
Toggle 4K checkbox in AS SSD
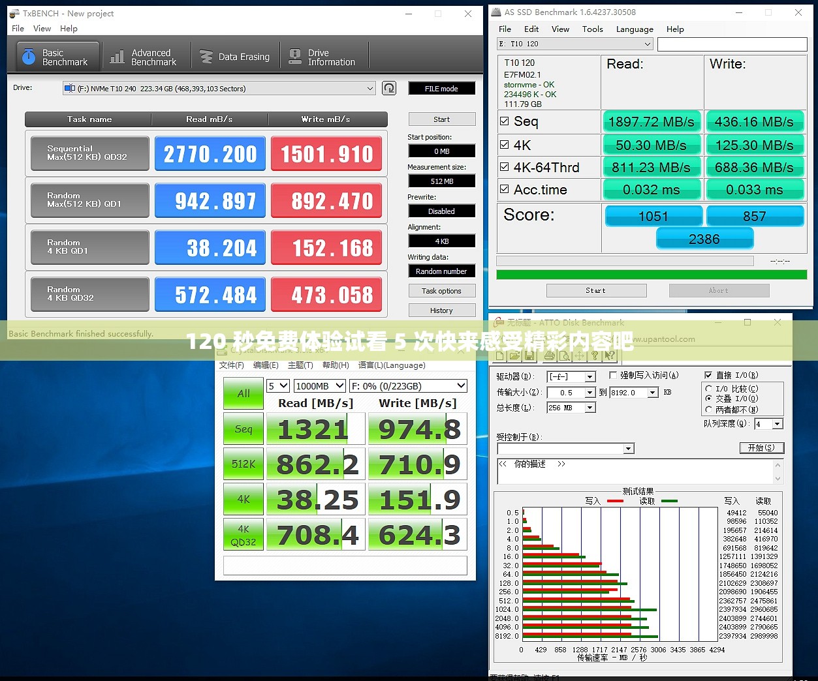pos(504,144)
